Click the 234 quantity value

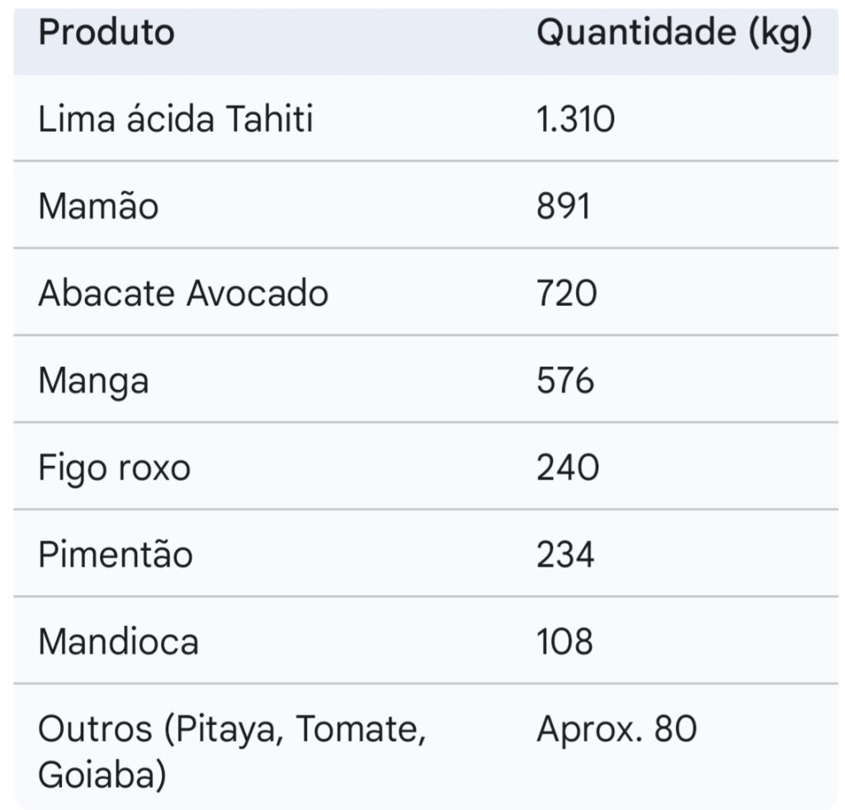coord(565,554)
